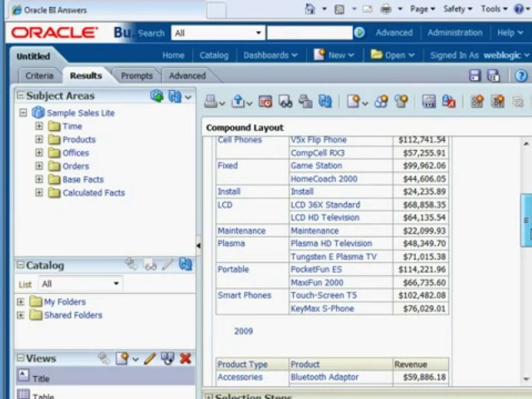Collapse the Sample Sales Lite tree node
This screenshot has width=532, height=399.
tap(23, 112)
